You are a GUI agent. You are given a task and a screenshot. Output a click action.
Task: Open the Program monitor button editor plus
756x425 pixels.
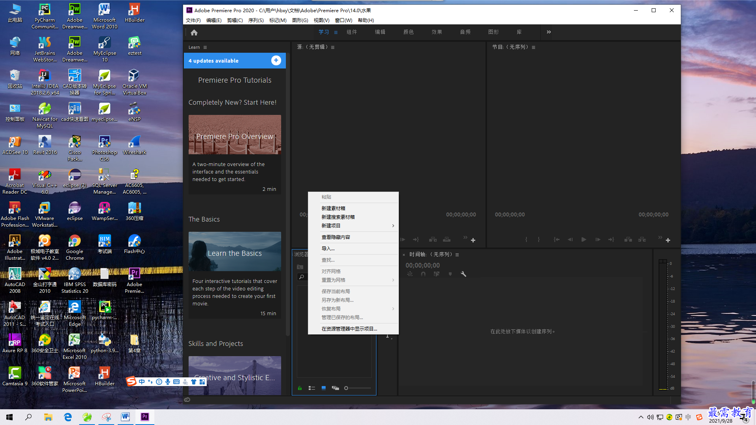pos(668,240)
